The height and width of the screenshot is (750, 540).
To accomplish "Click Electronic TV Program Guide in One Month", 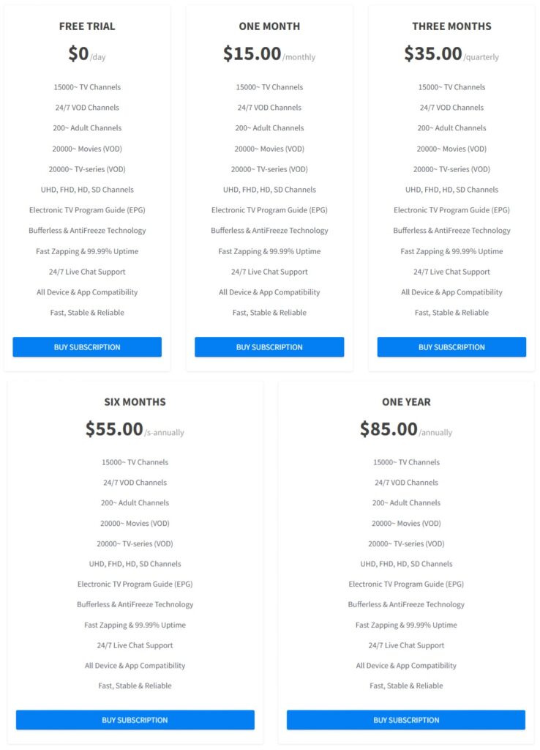I will coord(269,210).
